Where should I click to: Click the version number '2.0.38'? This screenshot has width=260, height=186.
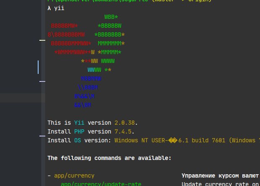(x=125, y=123)
